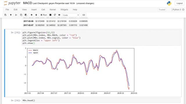
Task: Click the kernel idle indicator circle
Action: (x=183, y=10)
